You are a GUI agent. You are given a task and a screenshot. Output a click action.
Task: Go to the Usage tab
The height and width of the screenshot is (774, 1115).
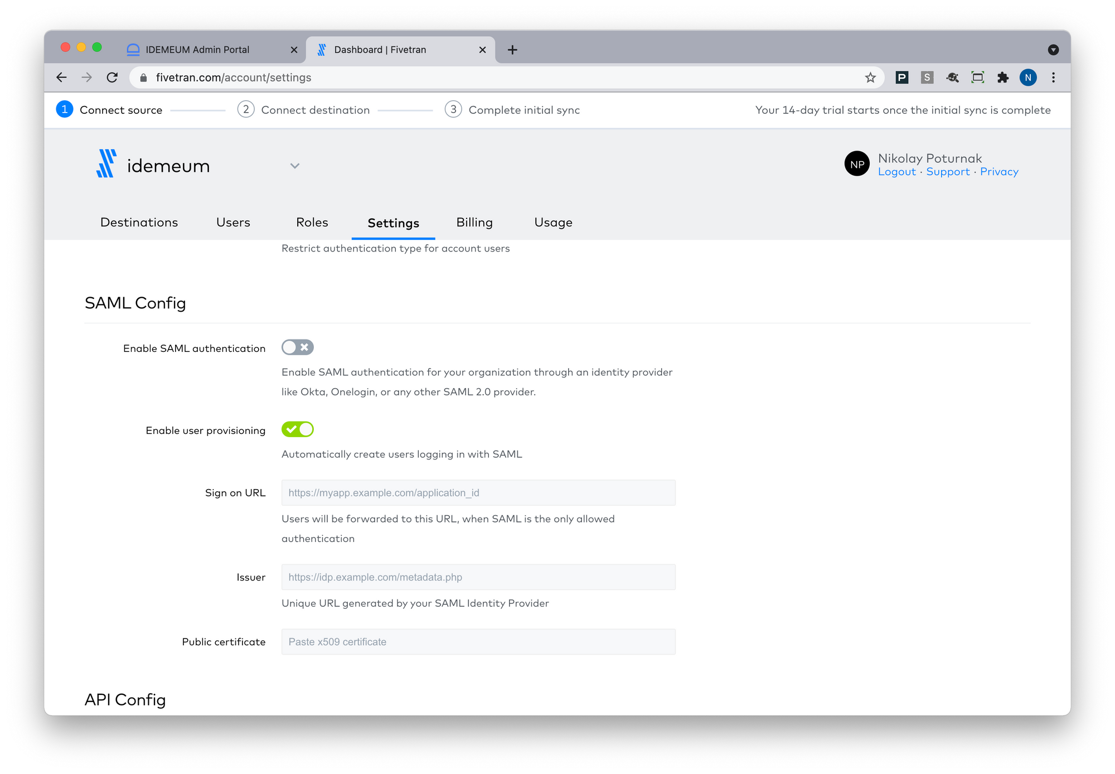[x=553, y=222]
